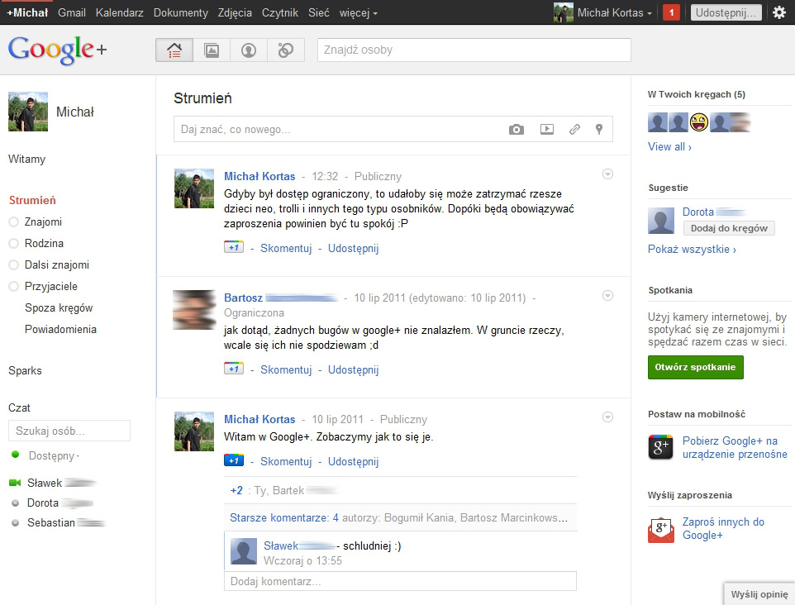This screenshot has width=795, height=605.
Task: Click the 'Pokaż wszystkie' suggestions link
Action: point(692,249)
